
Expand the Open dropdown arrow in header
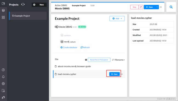(157, 7)
